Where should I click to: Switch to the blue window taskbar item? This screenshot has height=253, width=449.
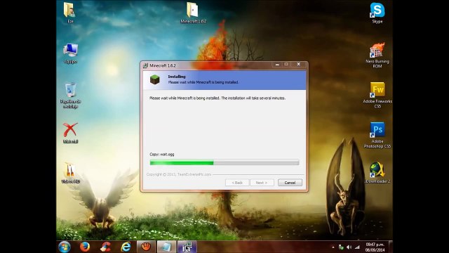click(x=166, y=247)
